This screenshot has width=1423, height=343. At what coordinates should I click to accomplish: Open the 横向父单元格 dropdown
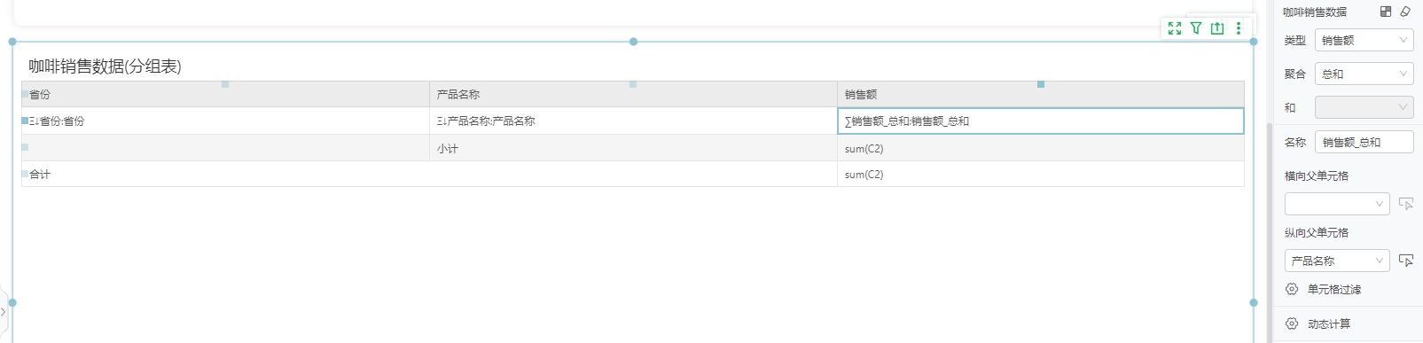point(1337,204)
